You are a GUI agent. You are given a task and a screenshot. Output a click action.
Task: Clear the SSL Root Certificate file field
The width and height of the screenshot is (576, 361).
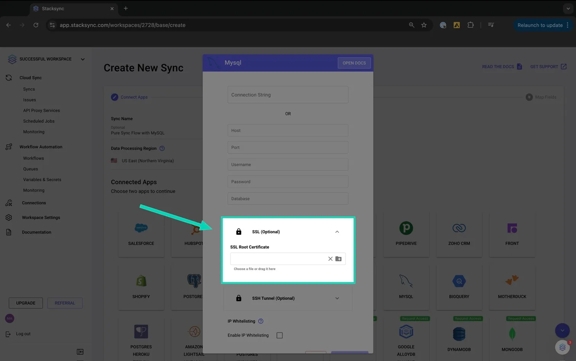tap(330, 259)
